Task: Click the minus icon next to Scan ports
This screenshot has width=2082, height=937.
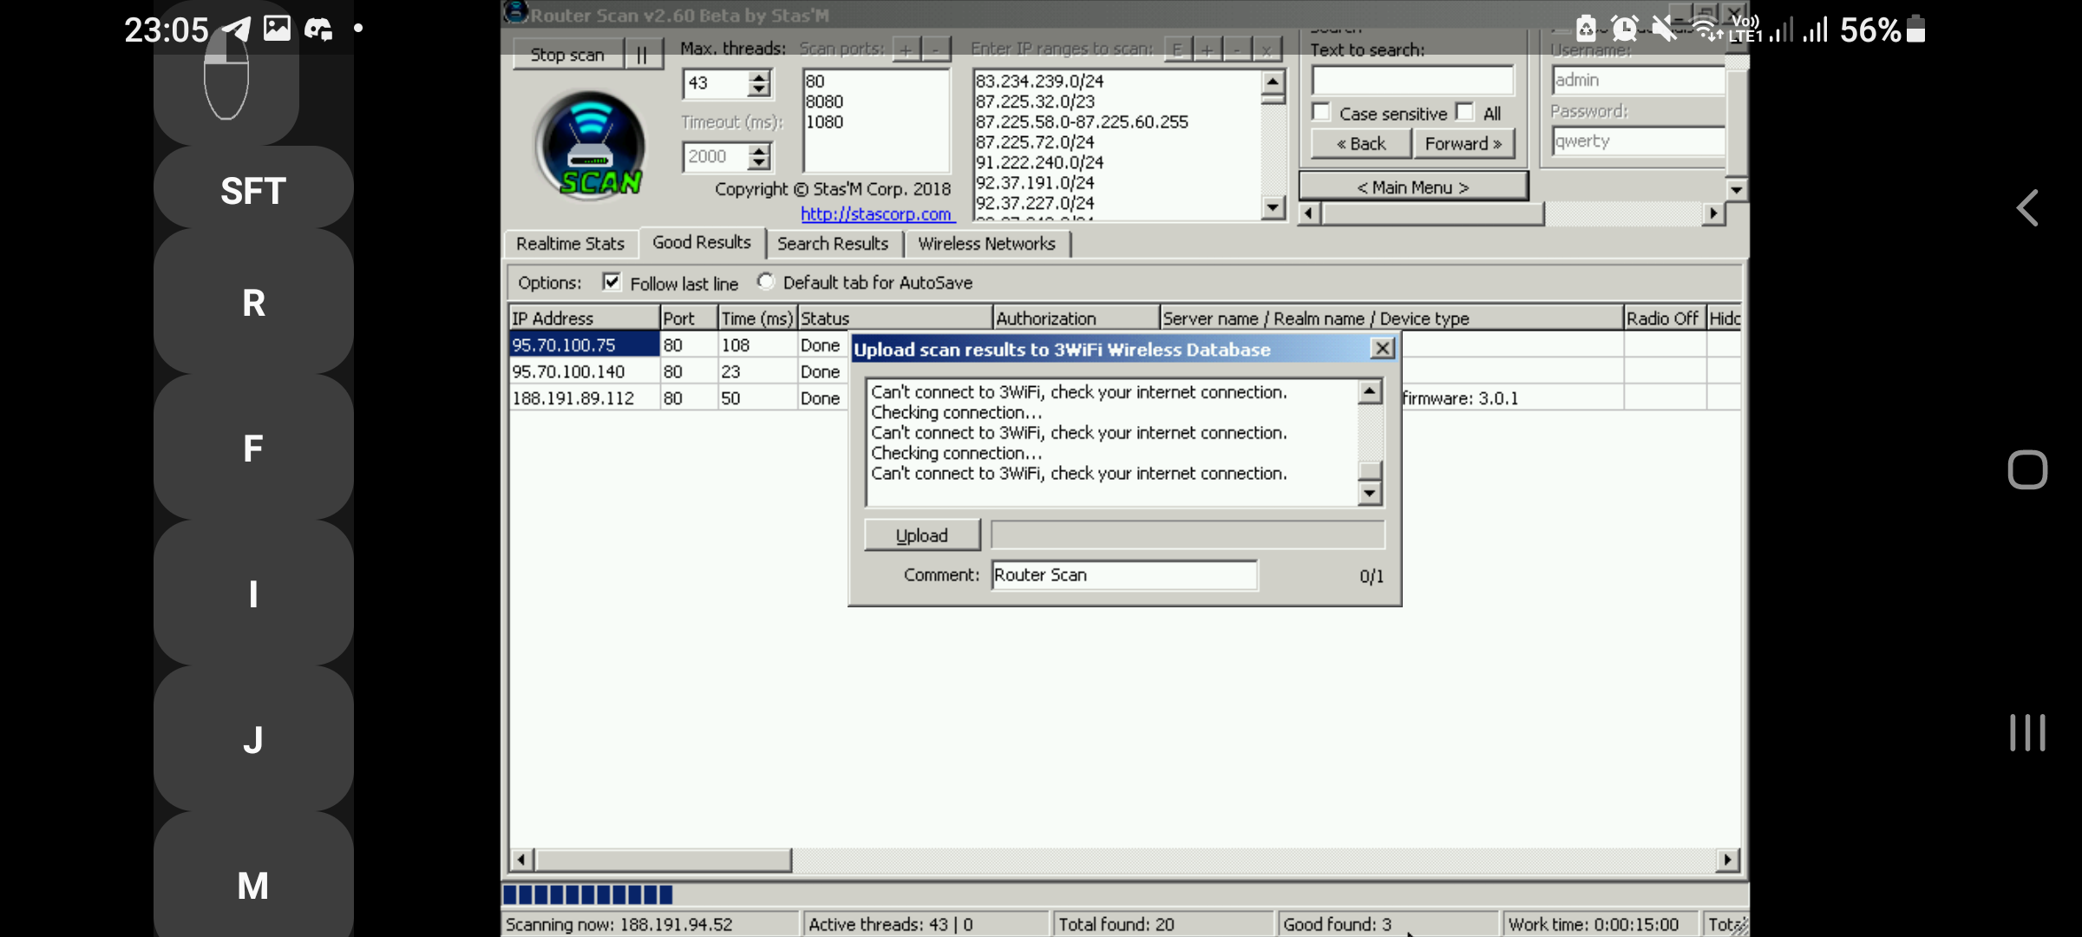Action: (x=935, y=50)
